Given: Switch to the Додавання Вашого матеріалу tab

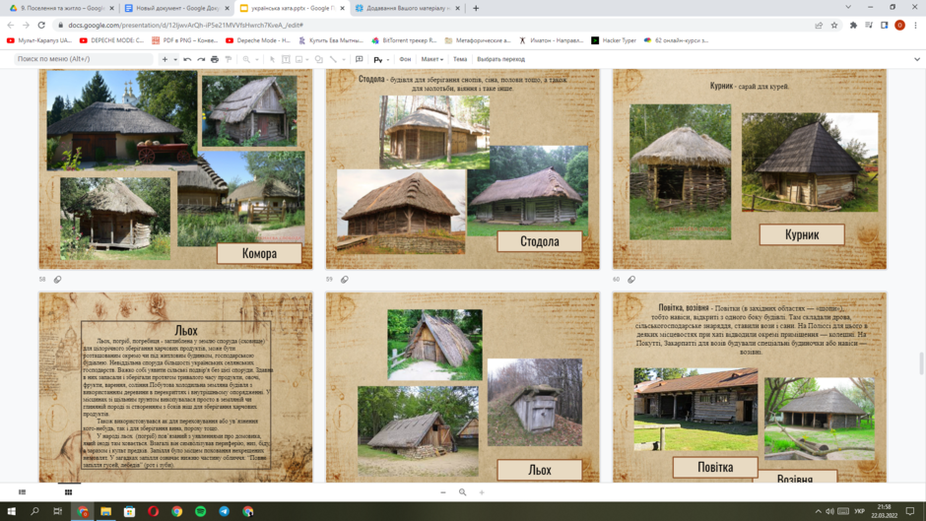Looking at the screenshot, I should click(406, 8).
